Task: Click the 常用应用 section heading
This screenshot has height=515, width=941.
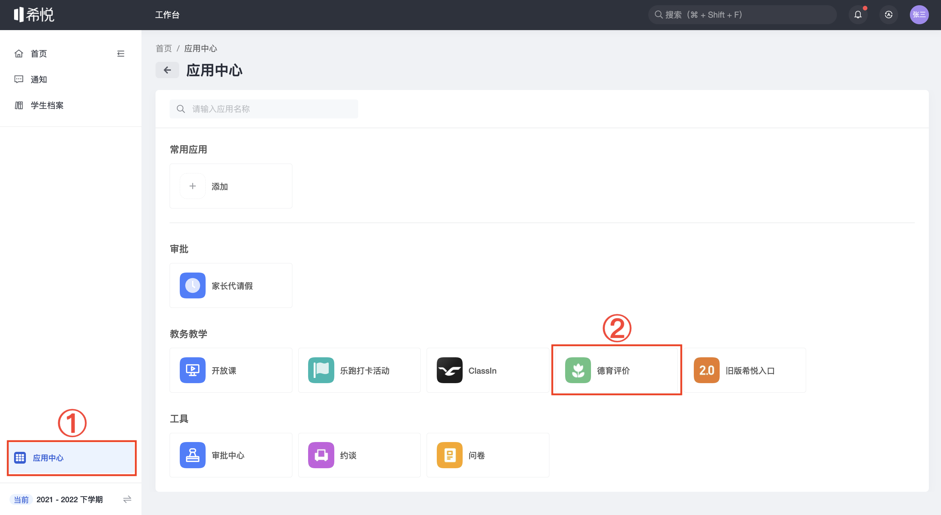Action: (x=189, y=149)
